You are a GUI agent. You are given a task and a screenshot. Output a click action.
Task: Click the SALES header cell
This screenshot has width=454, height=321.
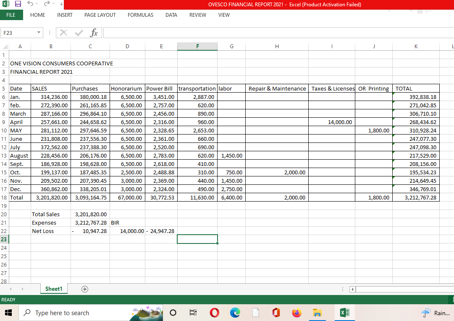tap(51, 89)
